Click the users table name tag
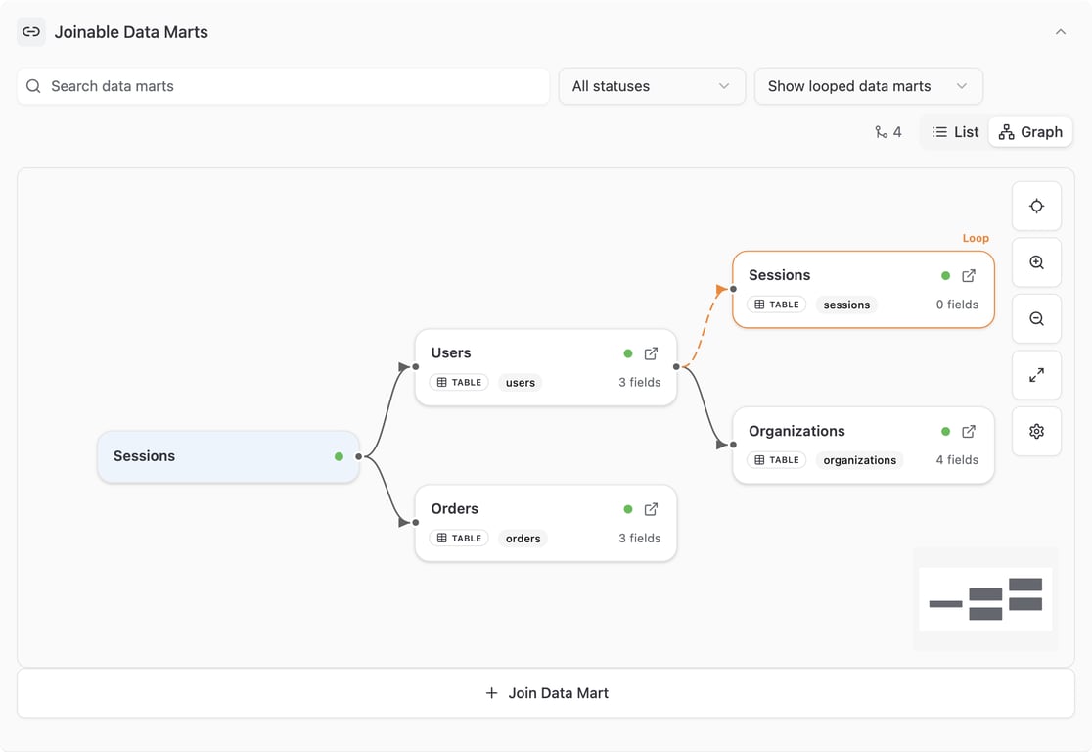 (521, 383)
